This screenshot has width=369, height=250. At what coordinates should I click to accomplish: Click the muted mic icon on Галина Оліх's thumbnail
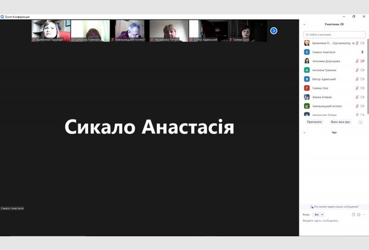click(x=231, y=40)
